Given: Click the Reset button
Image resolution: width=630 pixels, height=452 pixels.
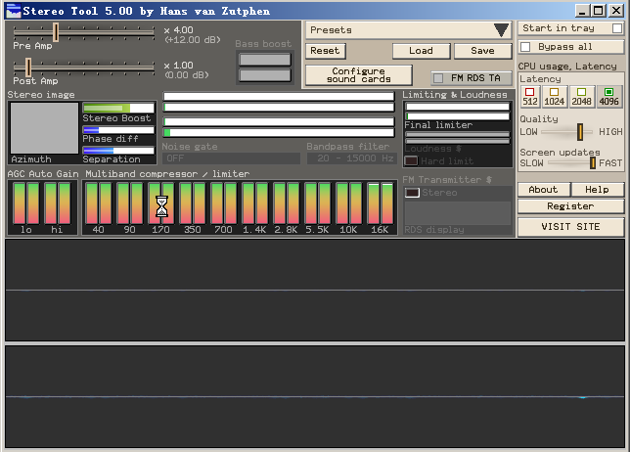Looking at the screenshot, I should (x=325, y=51).
